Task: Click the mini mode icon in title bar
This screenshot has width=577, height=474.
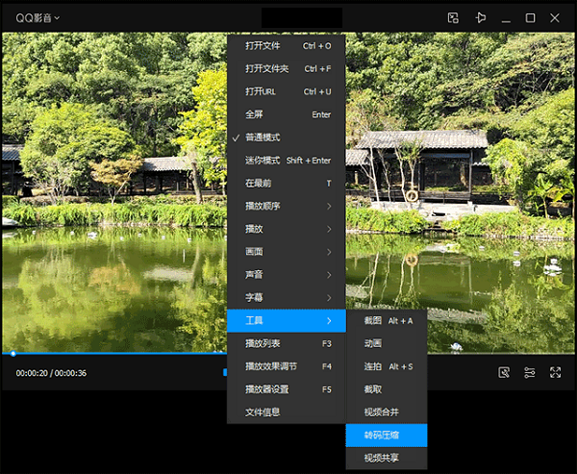Action: pos(454,18)
